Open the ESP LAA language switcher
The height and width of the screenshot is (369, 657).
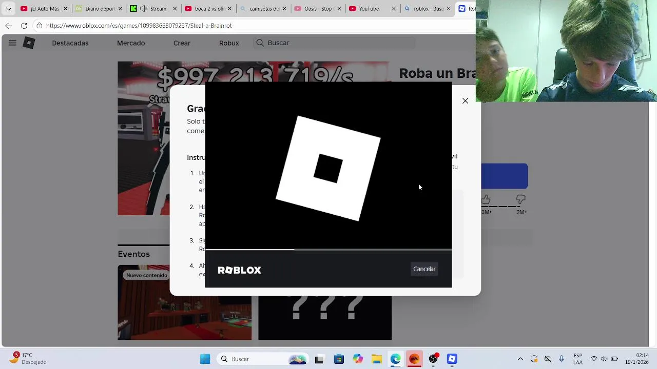(x=578, y=359)
